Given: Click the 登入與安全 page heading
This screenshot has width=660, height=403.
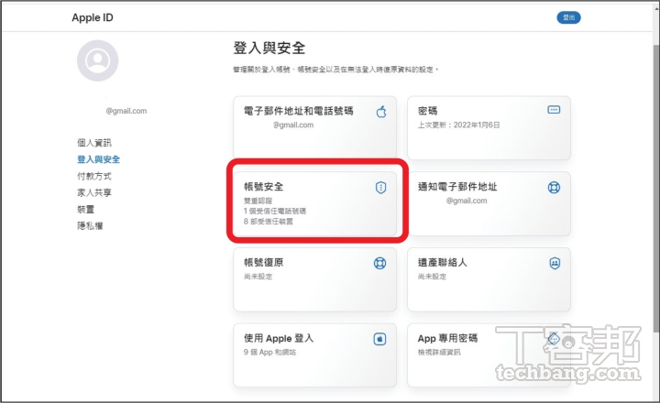Looking at the screenshot, I should click(269, 48).
